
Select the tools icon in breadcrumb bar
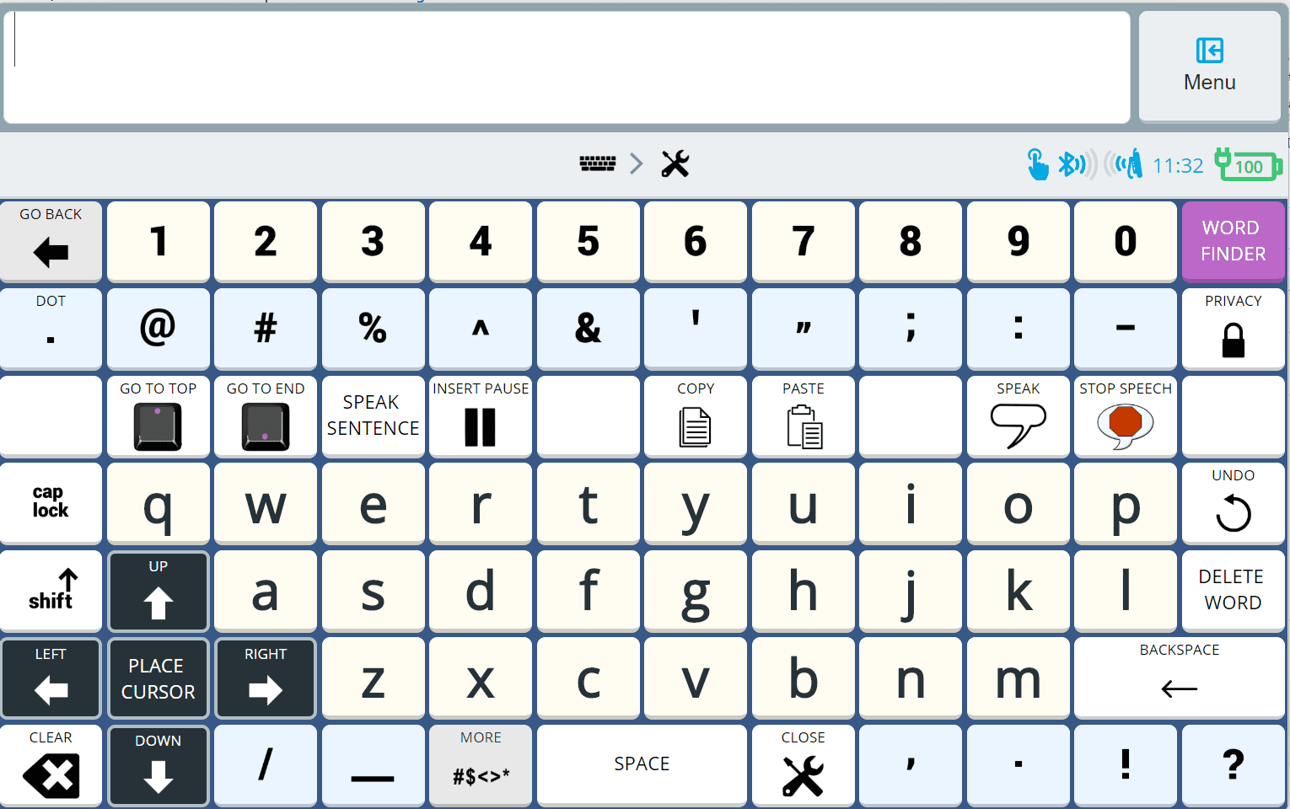tap(675, 163)
